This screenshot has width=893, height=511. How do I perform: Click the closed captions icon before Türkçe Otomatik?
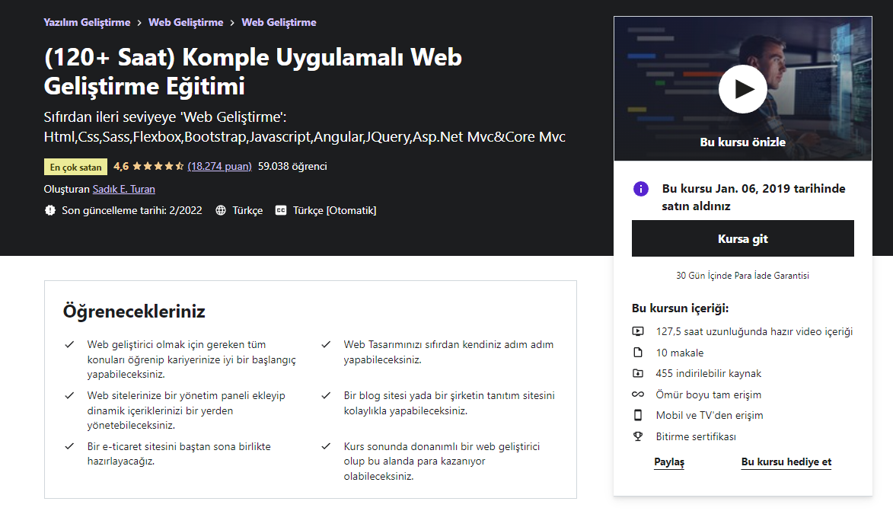pos(280,209)
